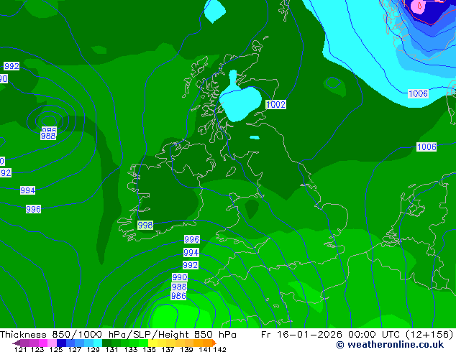The image size is (456, 352).
Task: Click the 994 label in the western Atlantic
Action: pyautogui.click(x=27, y=190)
